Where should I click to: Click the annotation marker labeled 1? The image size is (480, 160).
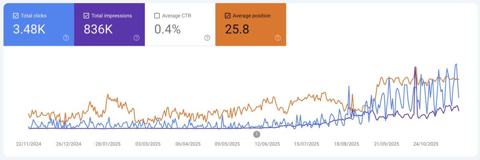pyautogui.click(x=257, y=134)
